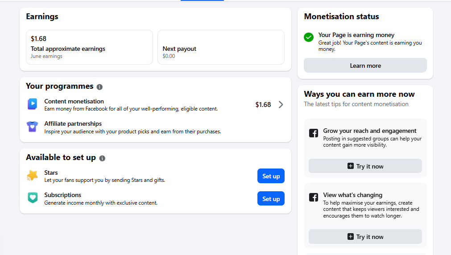
Task: Click Facebook icon beside View what's changing
Action: [314, 197]
